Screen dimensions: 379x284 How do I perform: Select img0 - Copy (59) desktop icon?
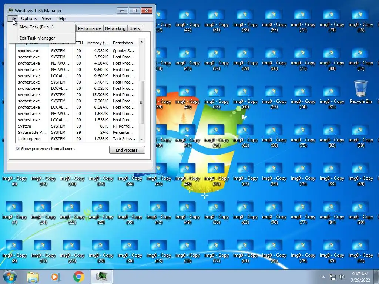click(x=245, y=60)
